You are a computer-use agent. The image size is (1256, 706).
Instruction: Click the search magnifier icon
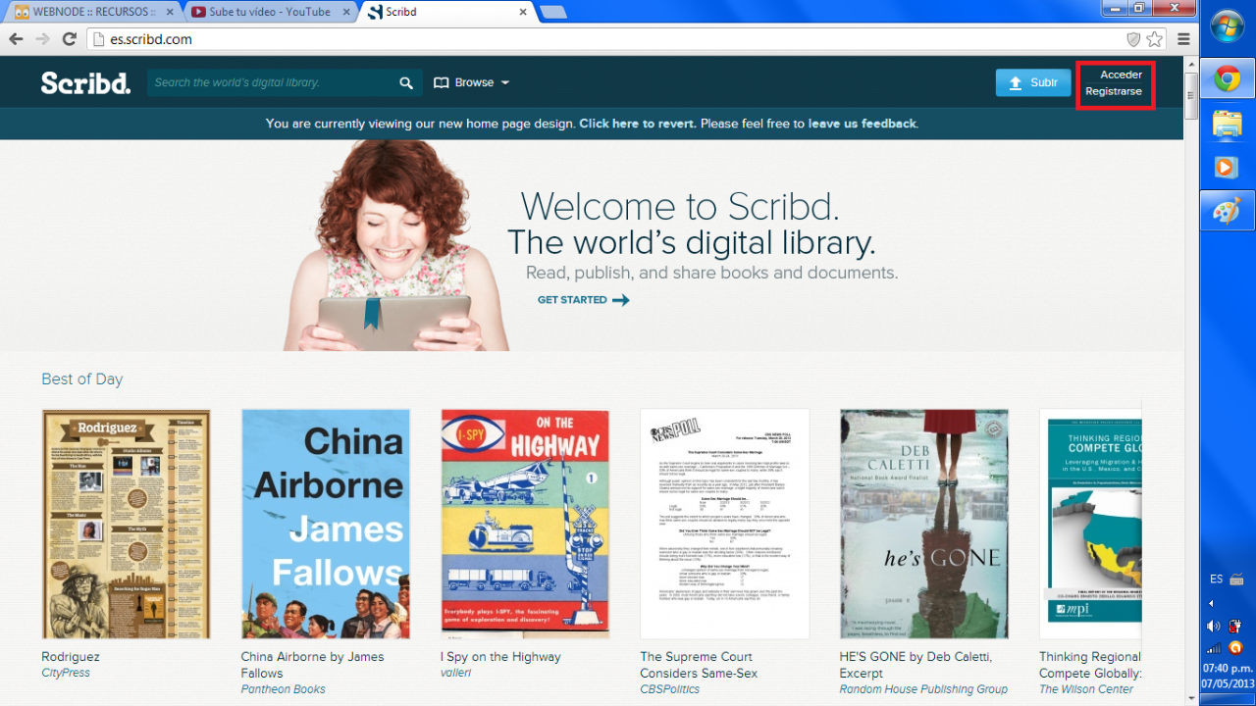pos(406,83)
